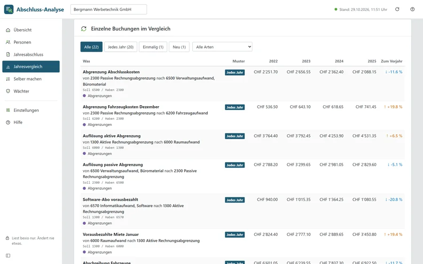
Task: Click the '-20.8 %' change value
Action: pos(395,200)
